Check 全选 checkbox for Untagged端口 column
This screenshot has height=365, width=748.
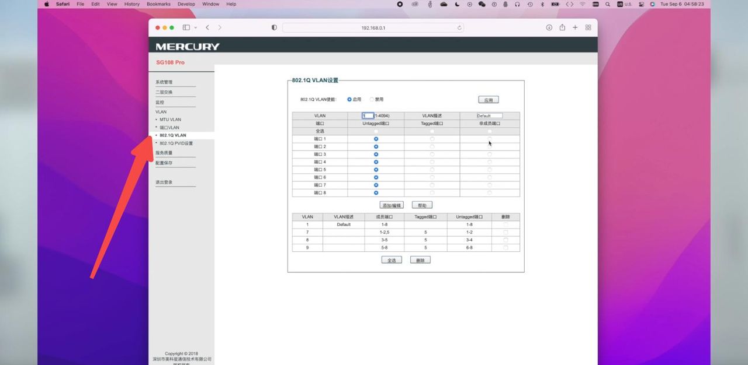click(376, 131)
